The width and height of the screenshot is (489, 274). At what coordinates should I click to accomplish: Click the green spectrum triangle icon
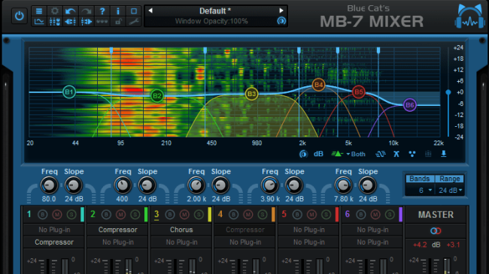337,154
